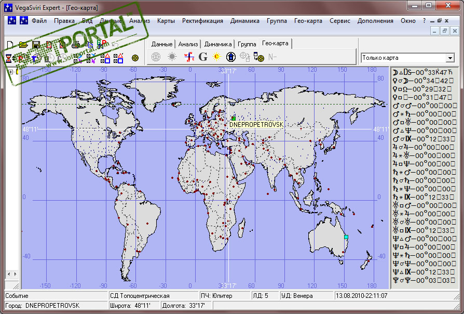The height and width of the screenshot is (314, 464).
Task: Click the DNEPROPETROVSK map label
Action: click(x=256, y=125)
